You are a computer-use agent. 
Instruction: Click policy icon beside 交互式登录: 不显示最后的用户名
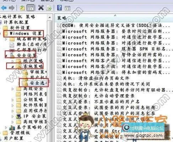pos(59,101)
